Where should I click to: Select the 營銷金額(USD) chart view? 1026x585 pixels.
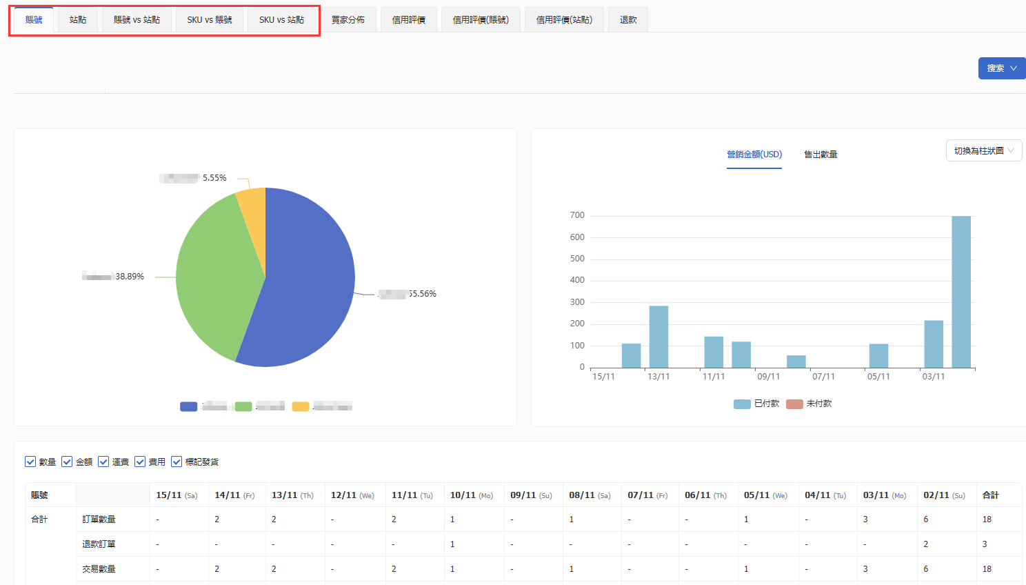coord(754,155)
